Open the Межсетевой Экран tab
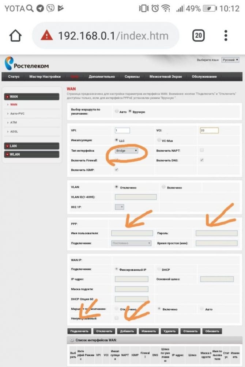Screen dimensions: 245x367 166,77
